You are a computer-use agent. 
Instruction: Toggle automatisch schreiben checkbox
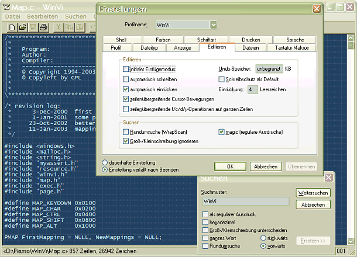point(126,79)
